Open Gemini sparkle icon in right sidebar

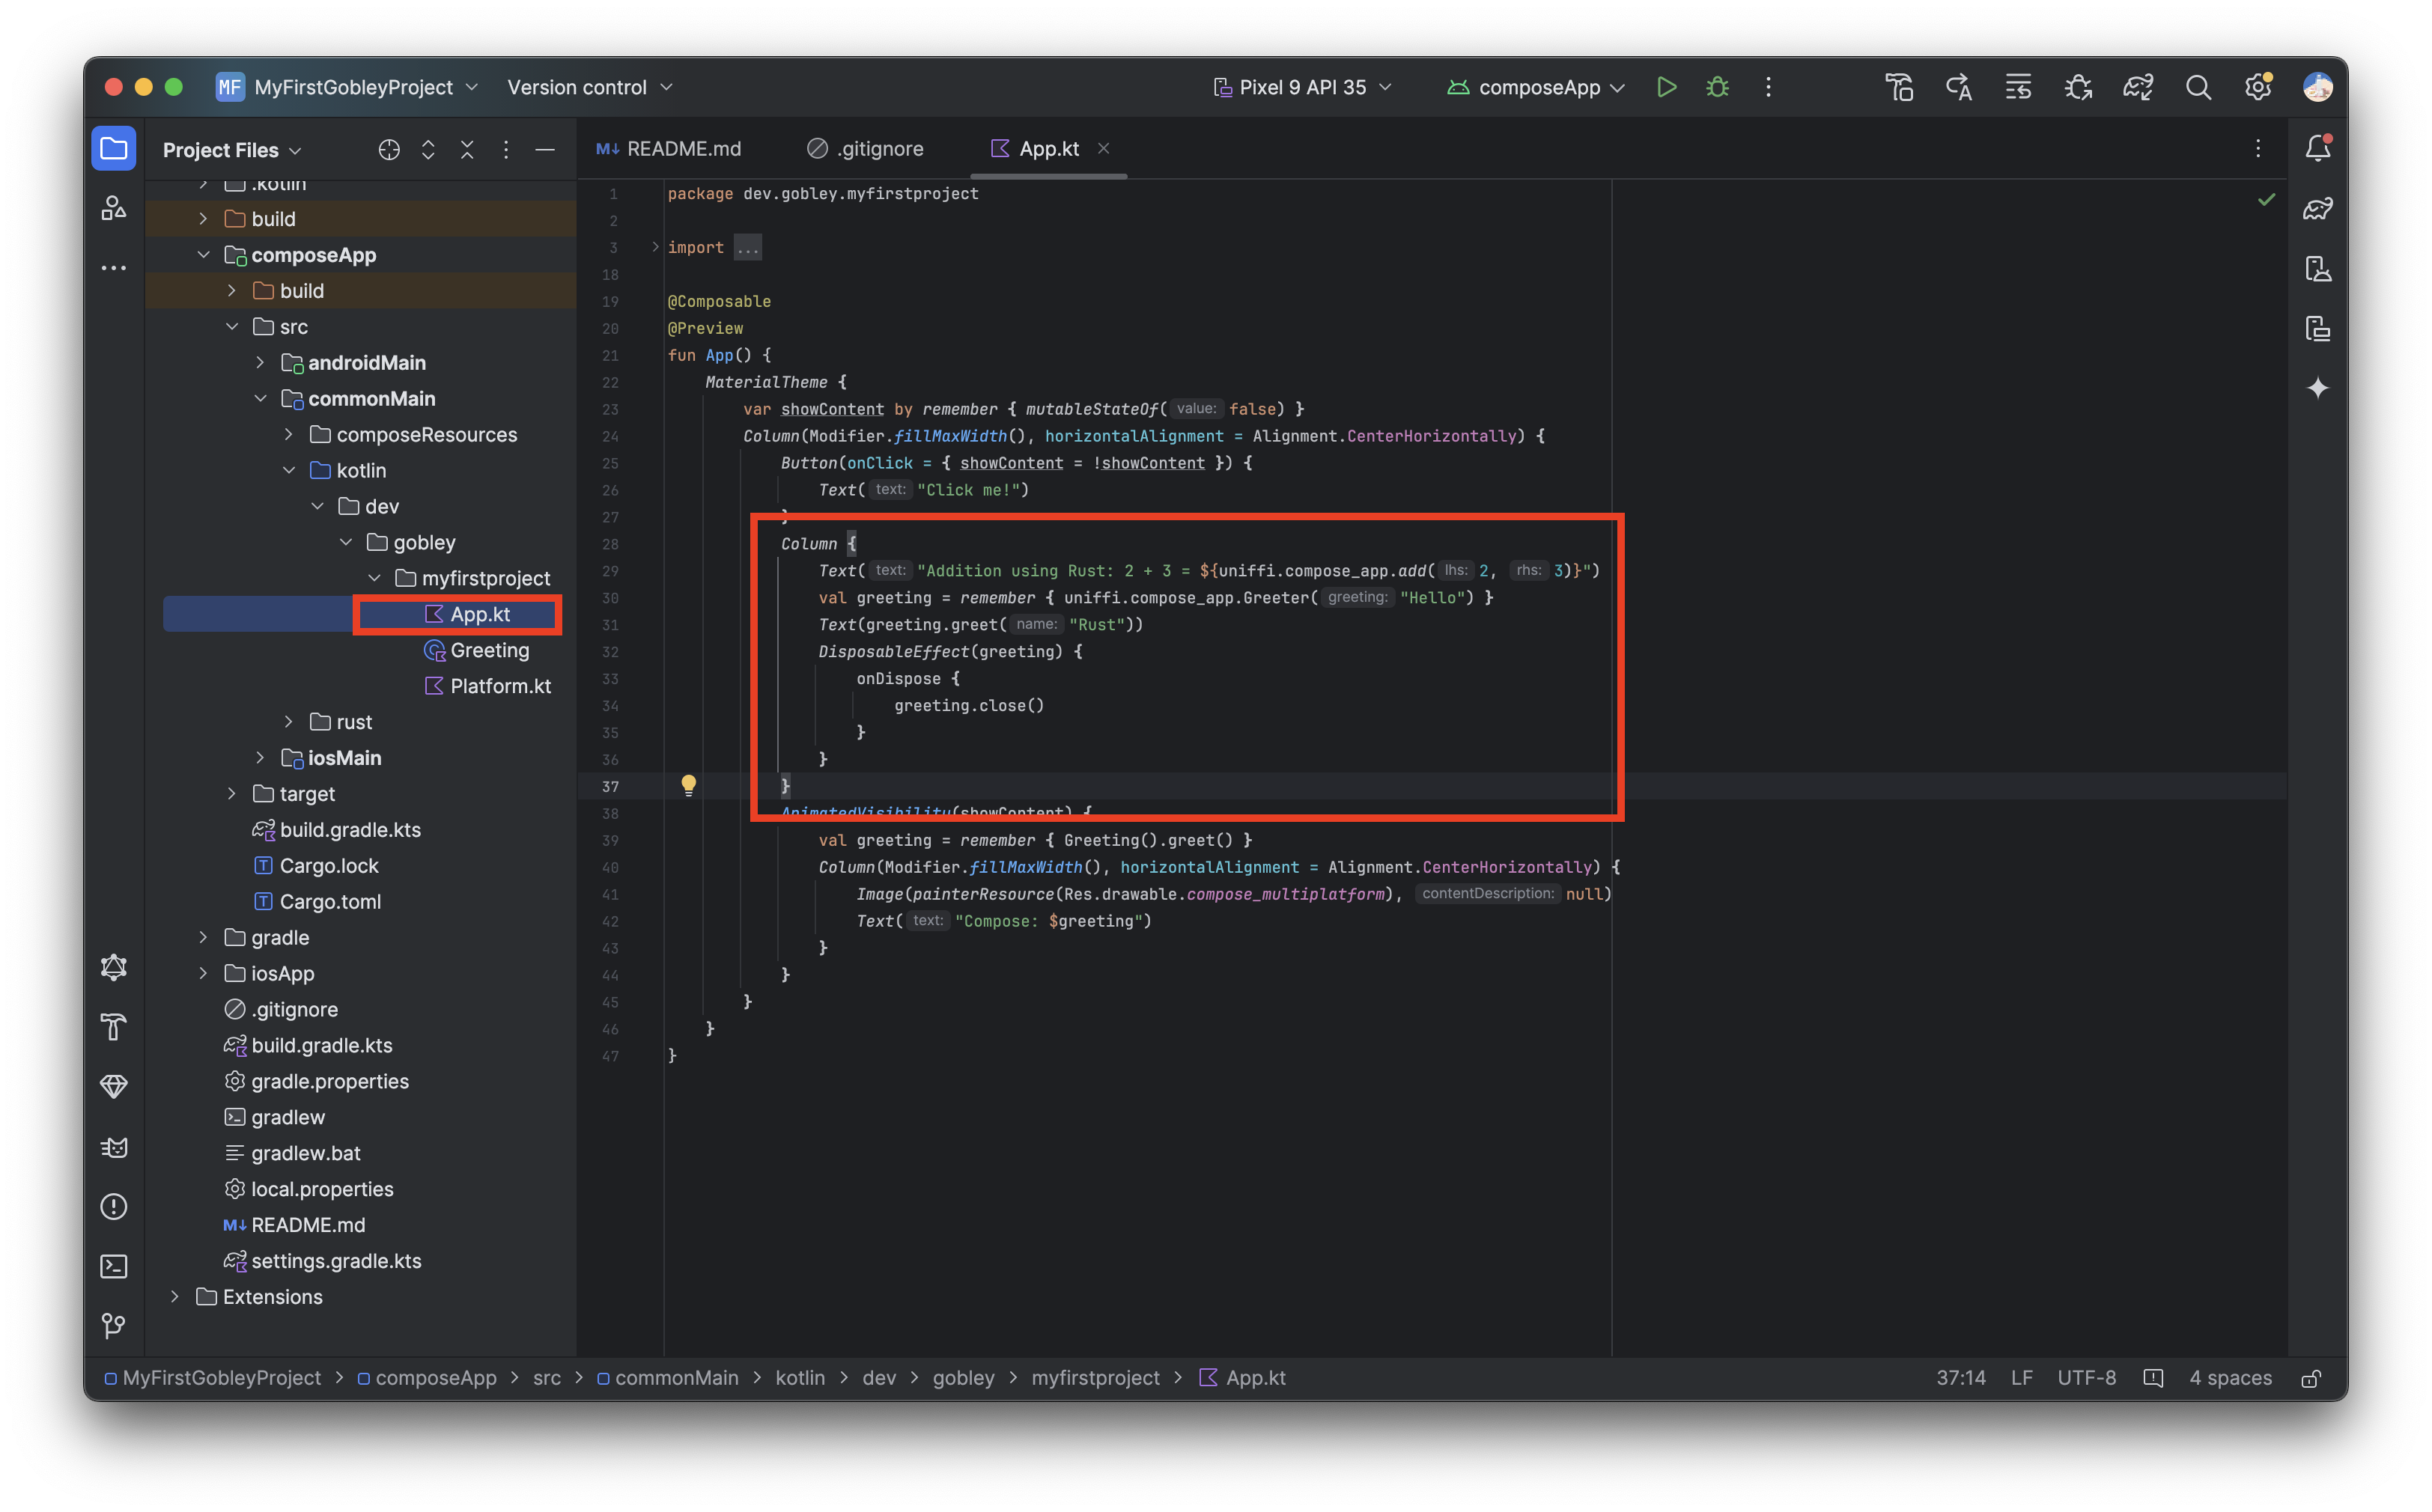[2318, 388]
